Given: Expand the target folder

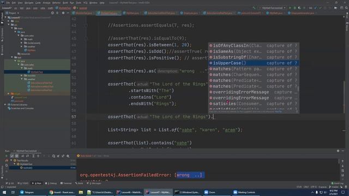Looking at the screenshot, I should click(x=9, y=94).
